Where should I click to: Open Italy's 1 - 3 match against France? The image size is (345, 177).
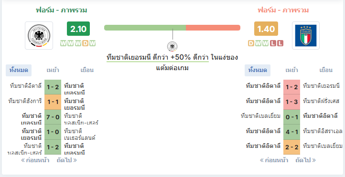pos(292,102)
